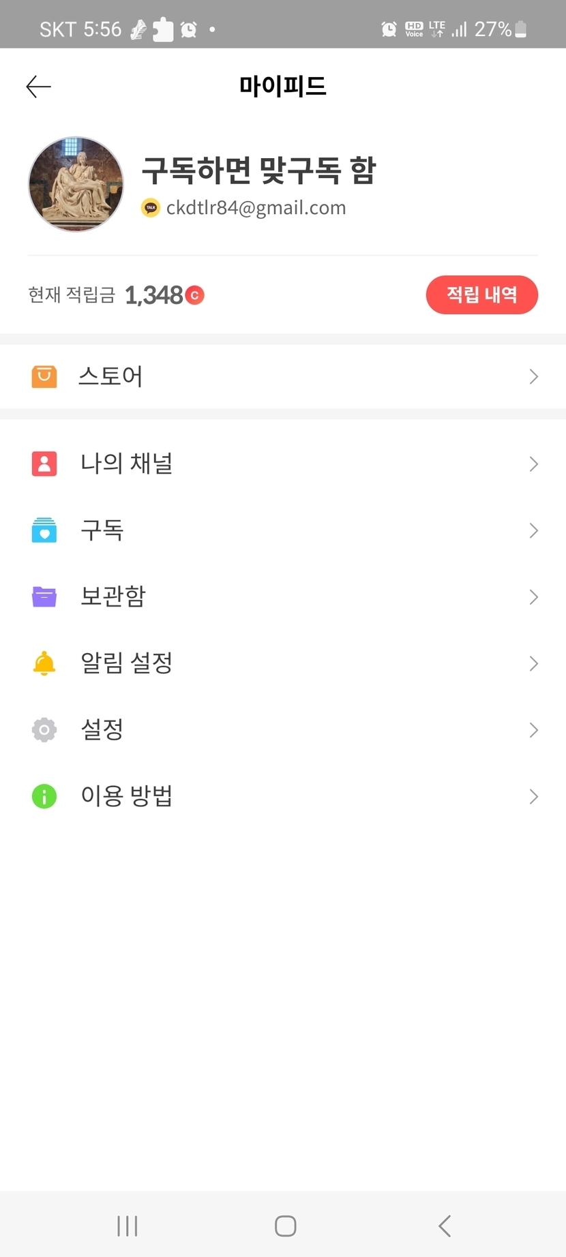
Task: Expand the 나의 채널 row chevron
Action: pyautogui.click(x=533, y=464)
